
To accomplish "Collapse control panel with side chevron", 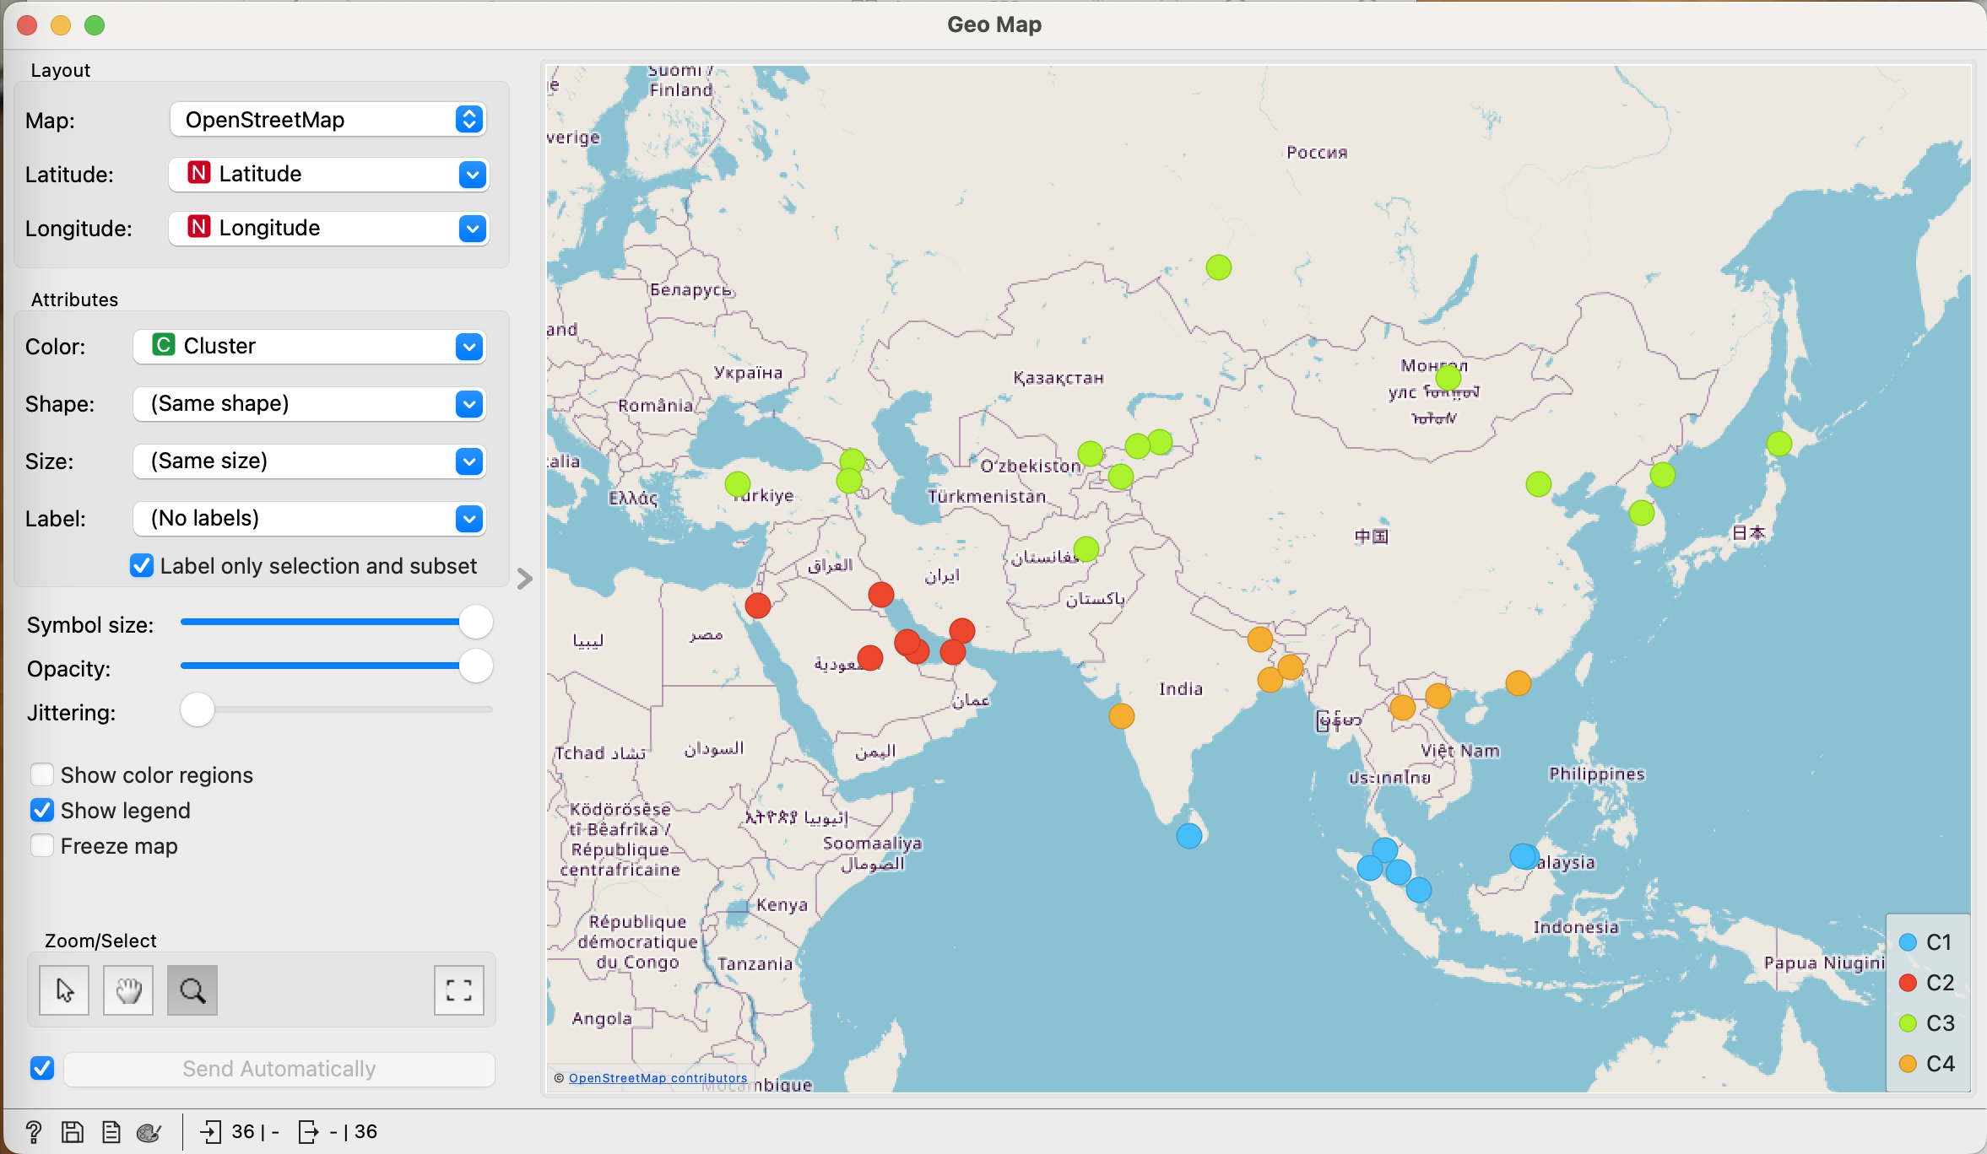I will (x=524, y=579).
